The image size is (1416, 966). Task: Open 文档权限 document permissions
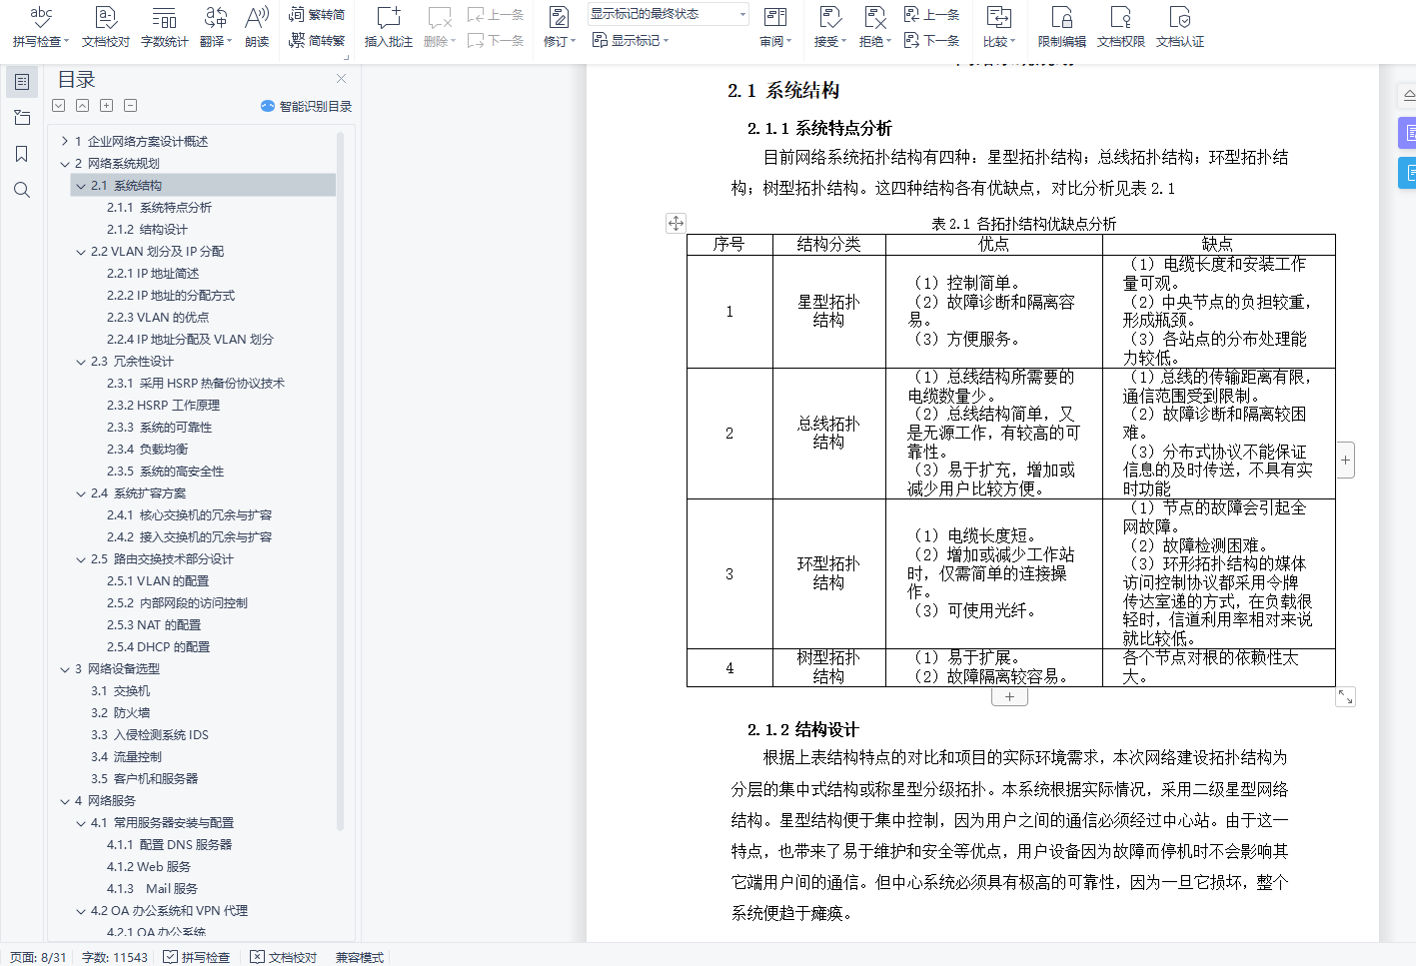click(1121, 27)
